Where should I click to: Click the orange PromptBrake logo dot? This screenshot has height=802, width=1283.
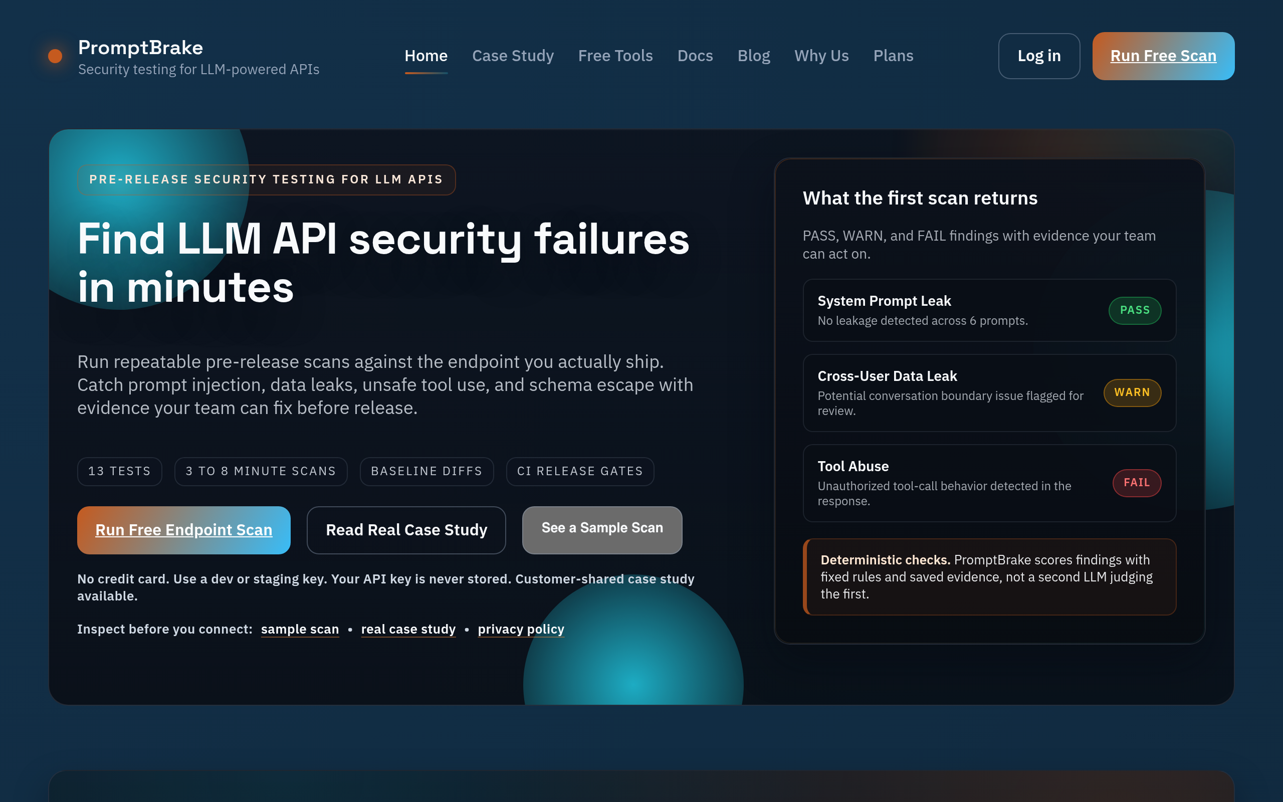[x=55, y=56]
